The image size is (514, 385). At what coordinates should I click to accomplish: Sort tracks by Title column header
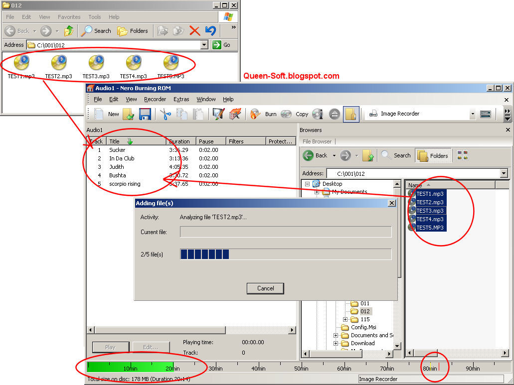(x=137, y=141)
